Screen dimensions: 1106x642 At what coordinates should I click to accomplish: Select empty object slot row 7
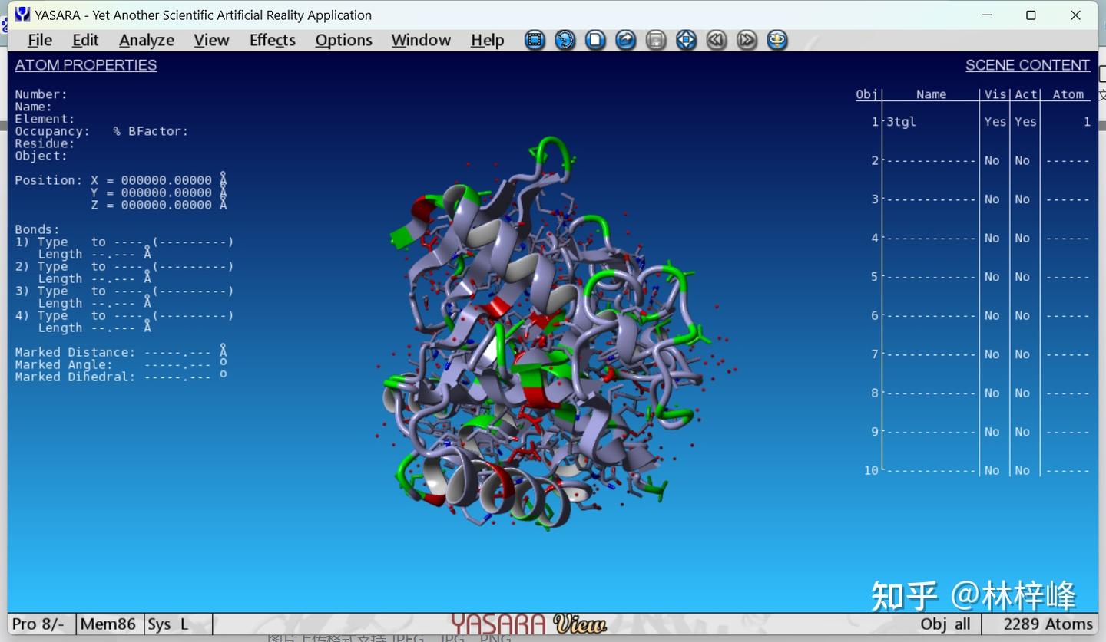click(x=930, y=354)
